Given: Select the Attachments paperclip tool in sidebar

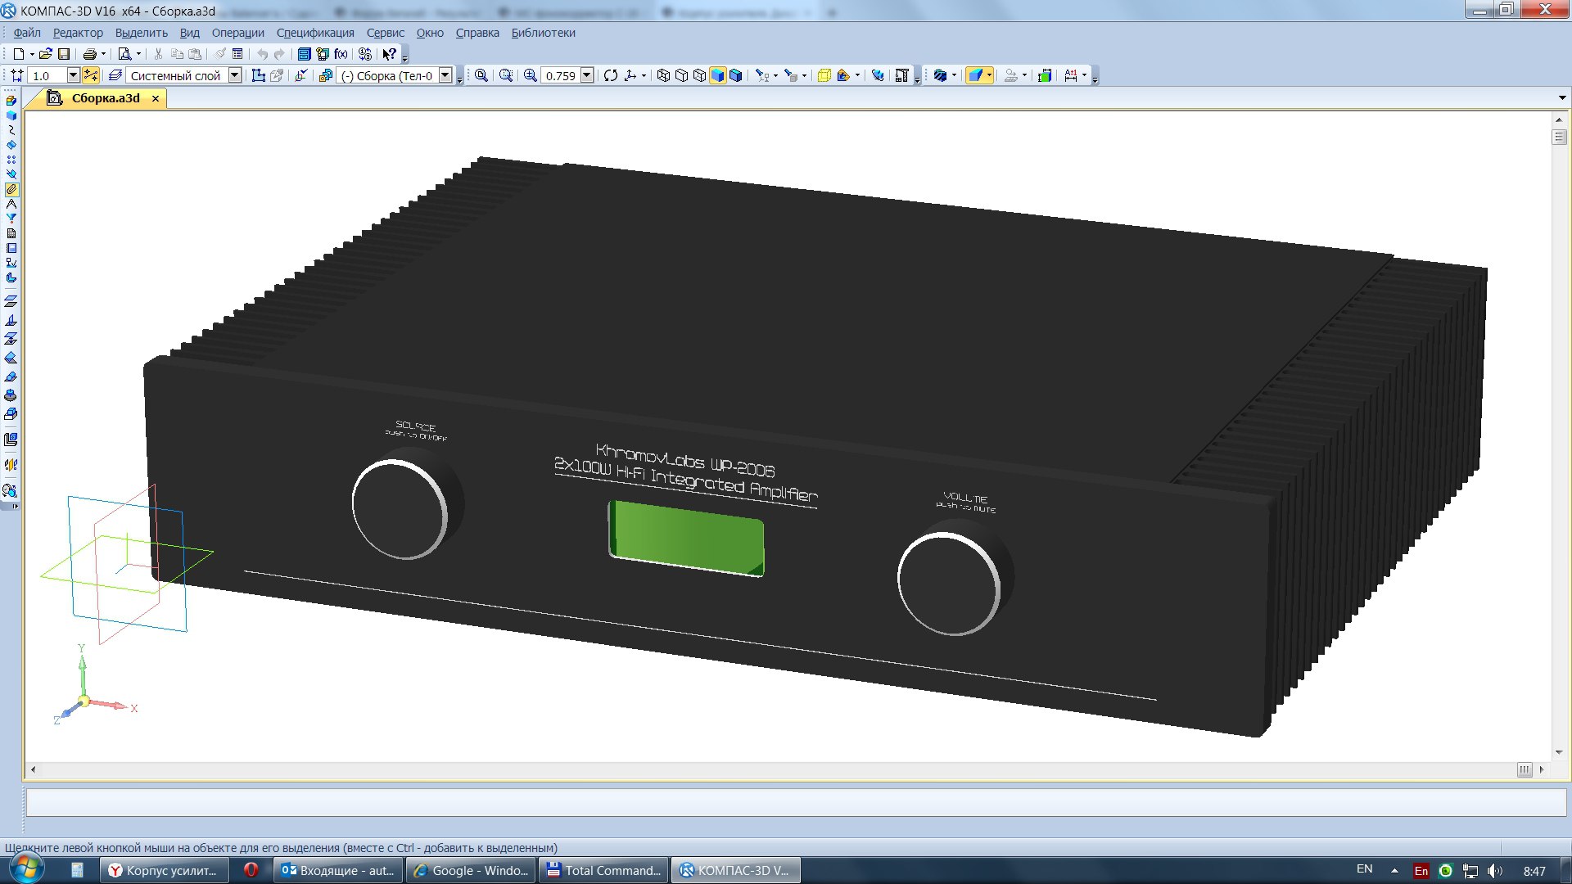Looking at the screenshot, I should 11,189.
